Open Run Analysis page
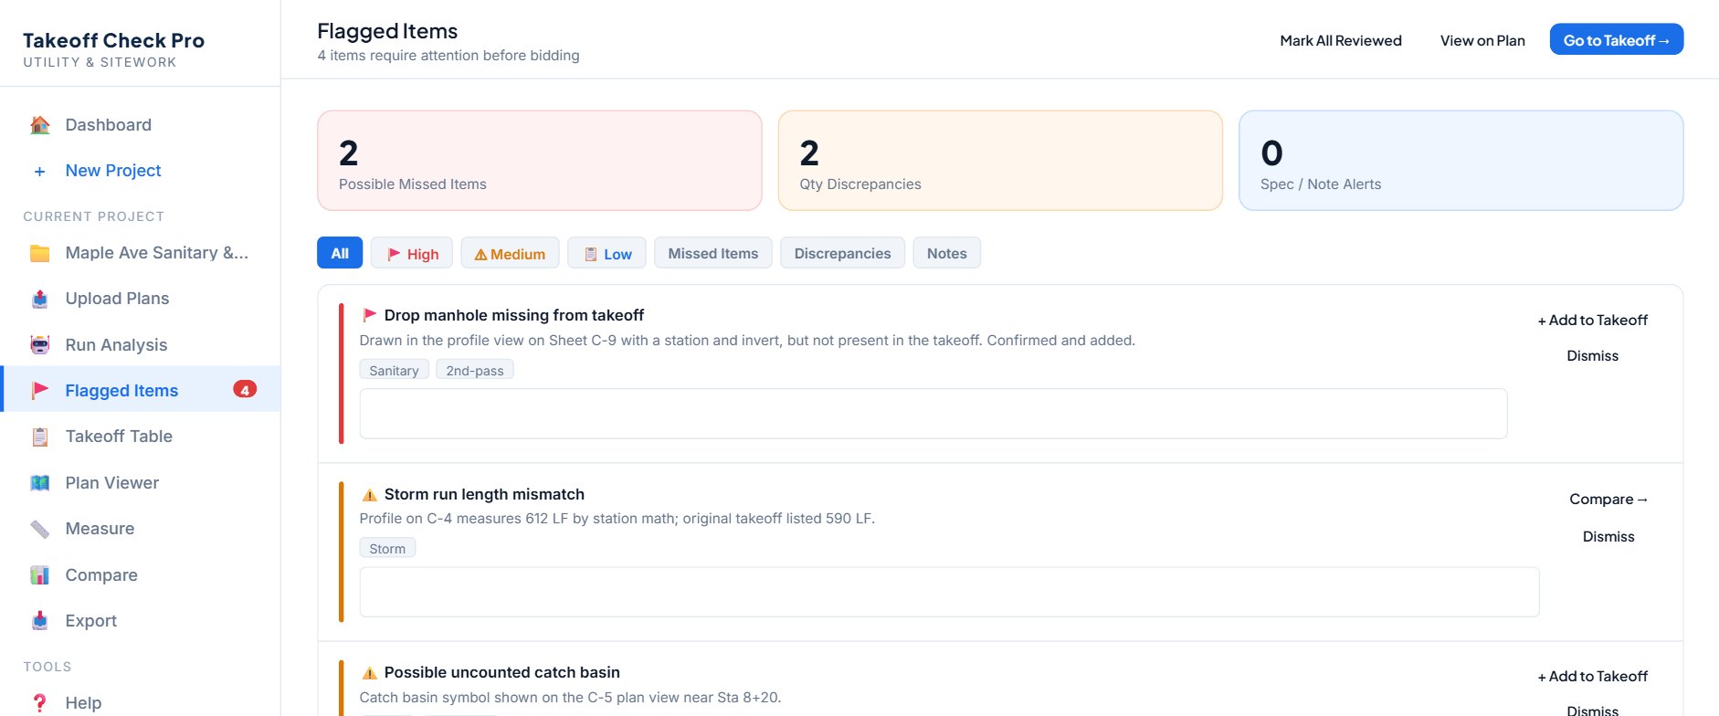The image size is (1719, 716). pos(141,345)
